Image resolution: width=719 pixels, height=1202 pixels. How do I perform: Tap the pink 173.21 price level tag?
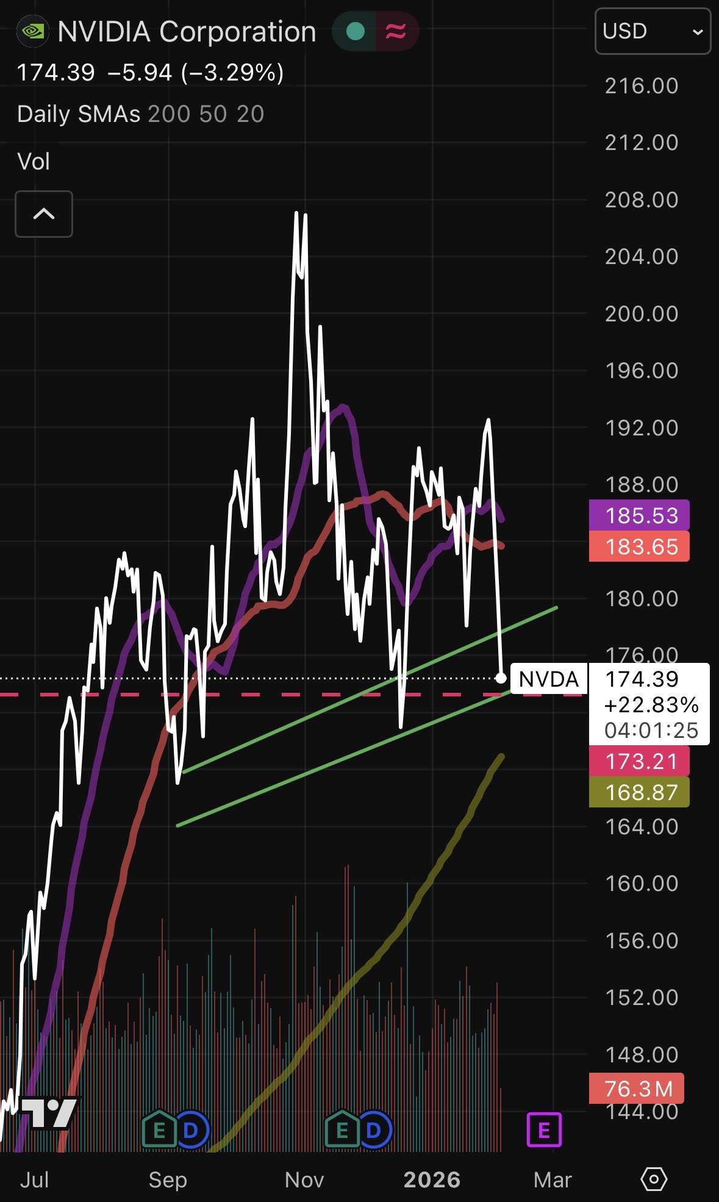point(639,761)
